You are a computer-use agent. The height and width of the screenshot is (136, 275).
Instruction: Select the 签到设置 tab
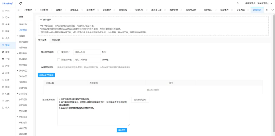click(x=42, y=40)
